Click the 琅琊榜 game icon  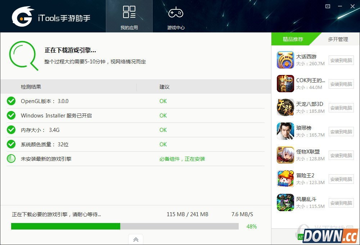click(x=285, y=131)
